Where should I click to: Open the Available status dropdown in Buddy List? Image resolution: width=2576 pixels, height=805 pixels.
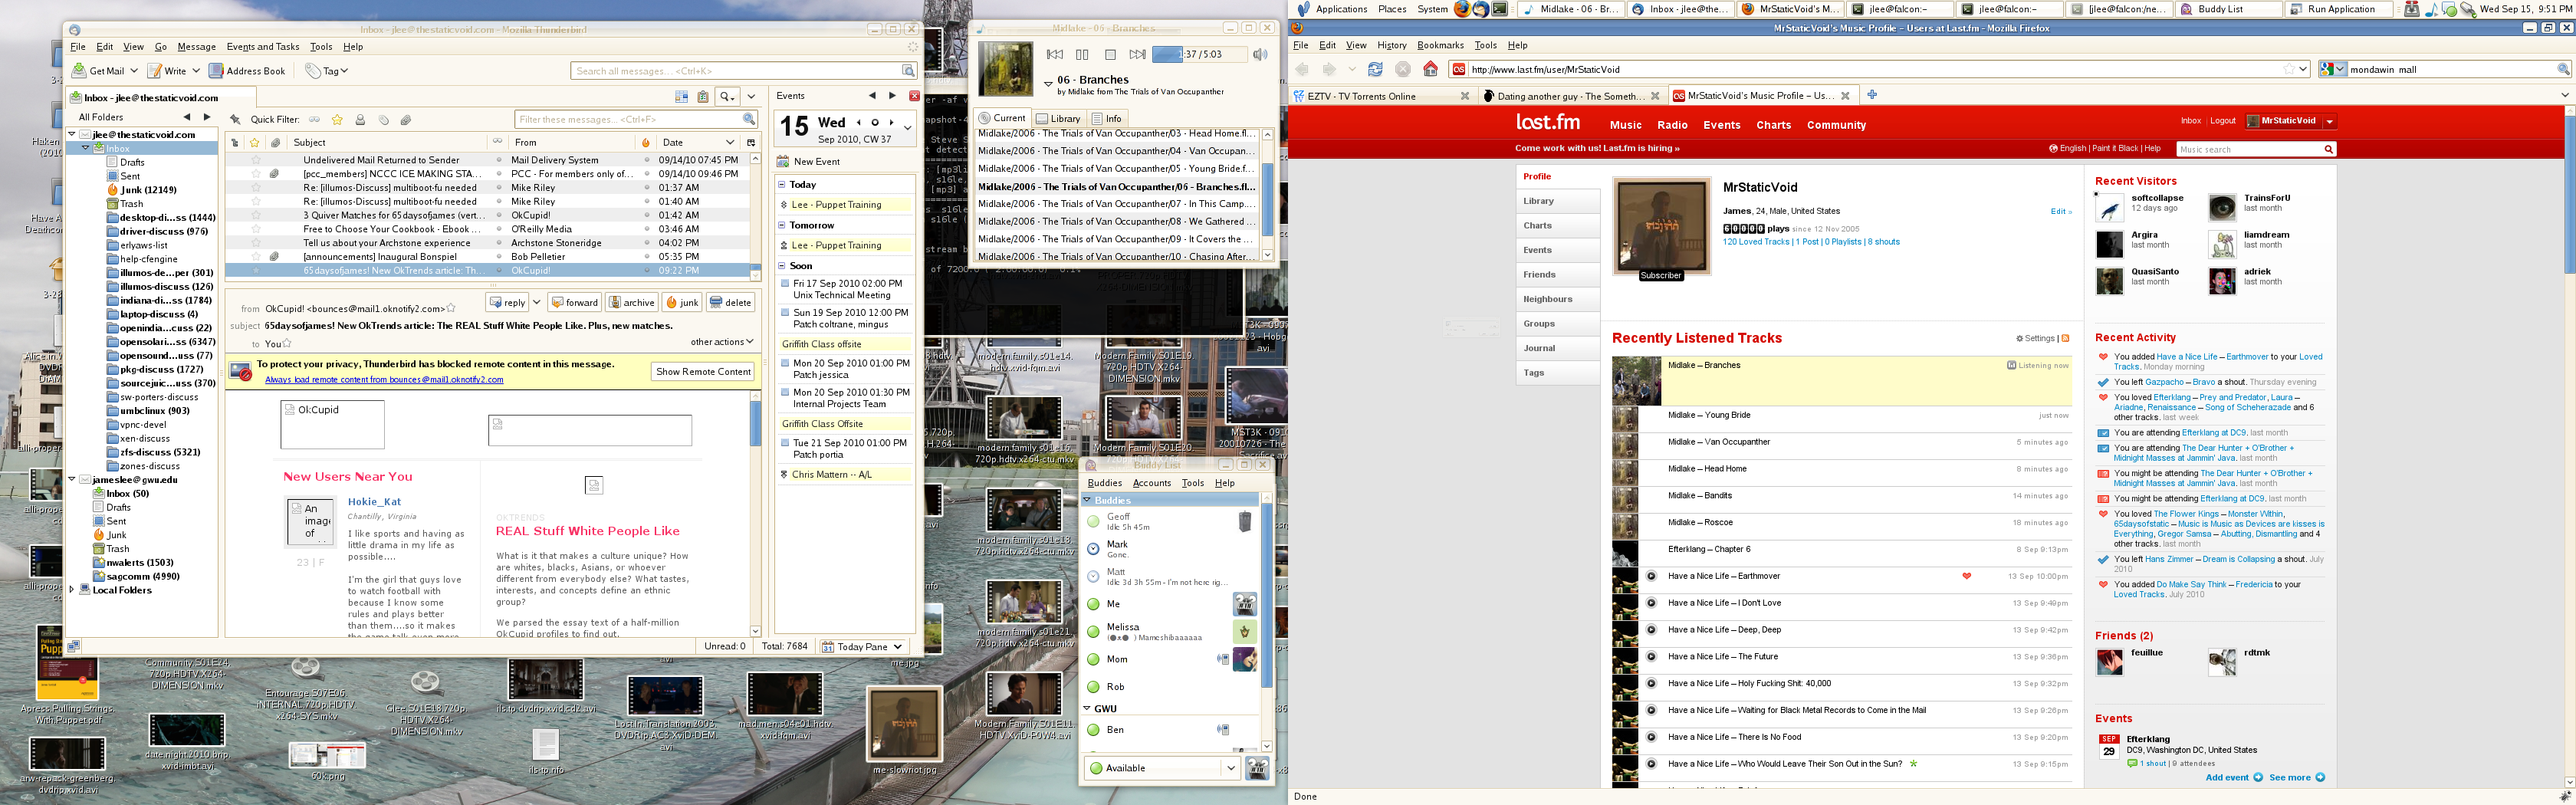coord(1231,768)
